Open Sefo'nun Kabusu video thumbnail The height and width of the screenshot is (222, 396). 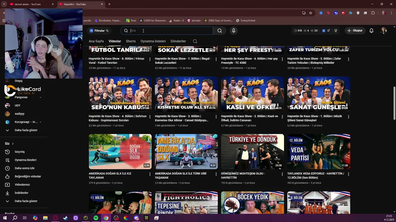[120, 94]
